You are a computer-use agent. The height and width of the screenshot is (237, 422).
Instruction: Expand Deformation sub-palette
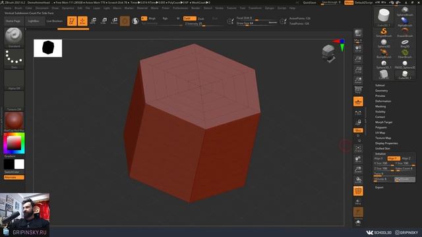383,101
